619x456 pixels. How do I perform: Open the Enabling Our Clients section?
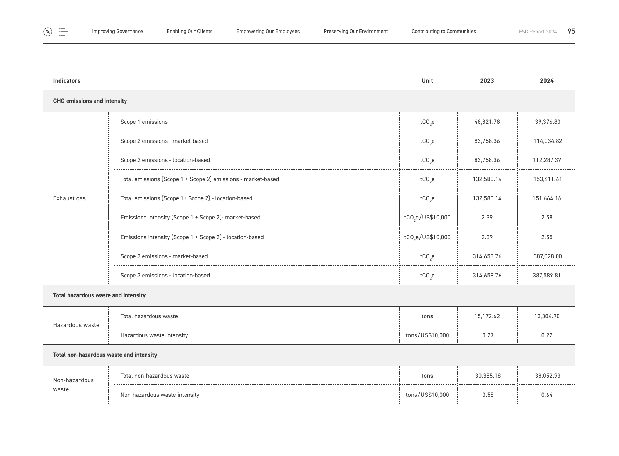(190, 32)
